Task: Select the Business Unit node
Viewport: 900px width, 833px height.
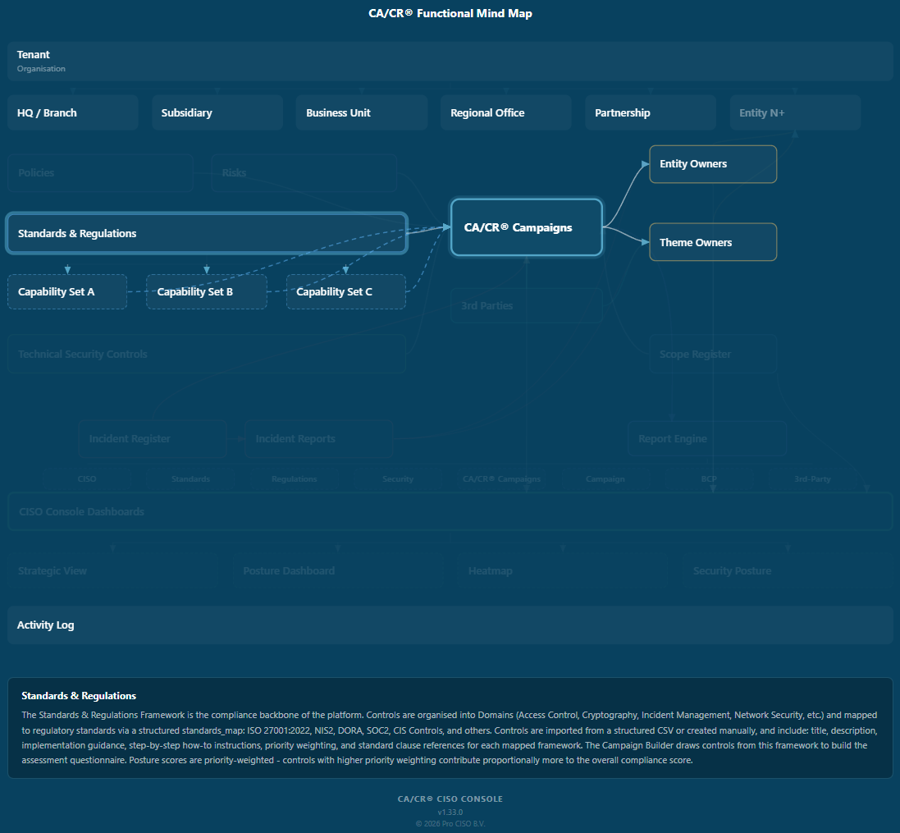Action: (x=362, y=112)
